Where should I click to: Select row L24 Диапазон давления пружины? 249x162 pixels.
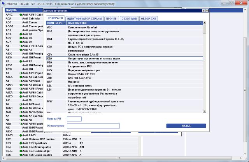(x=124, y=93)
